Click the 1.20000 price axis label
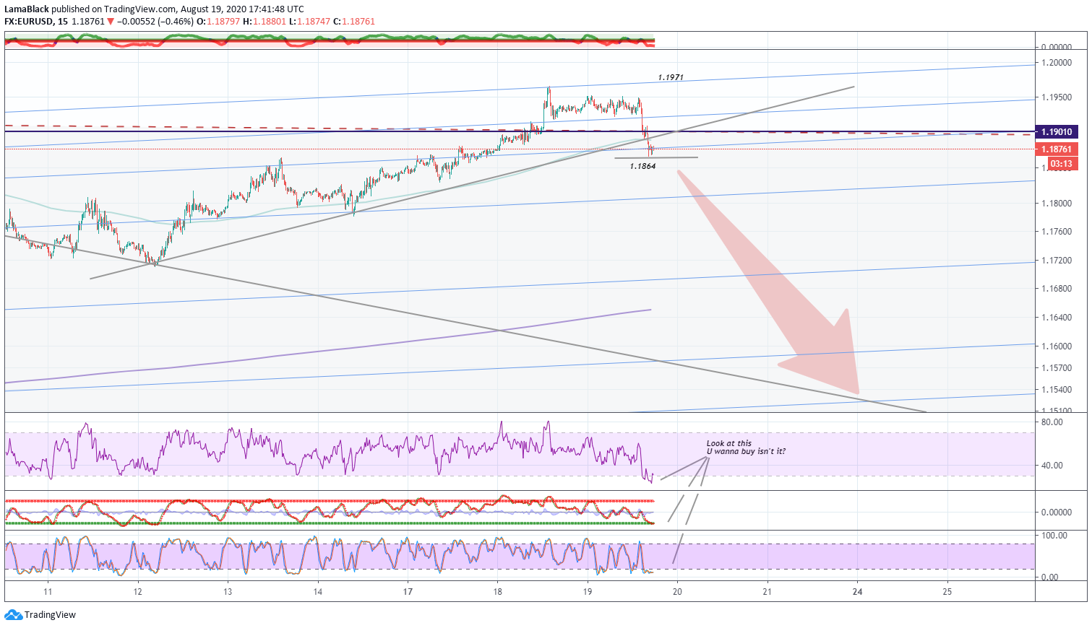The height and width of the screenshot is (628, 1092). click(x=1056, y=63)
